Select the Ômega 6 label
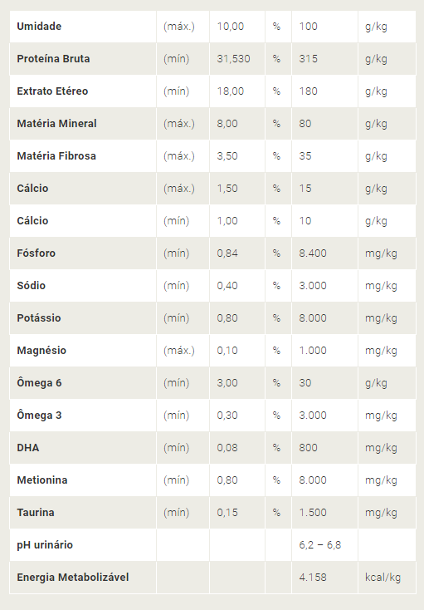424x610 pixels. (39, 383)
